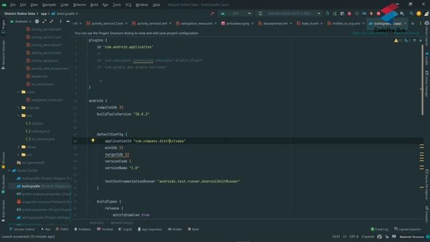
Task: Open the Terminal tool window
Action: point(105,229)
